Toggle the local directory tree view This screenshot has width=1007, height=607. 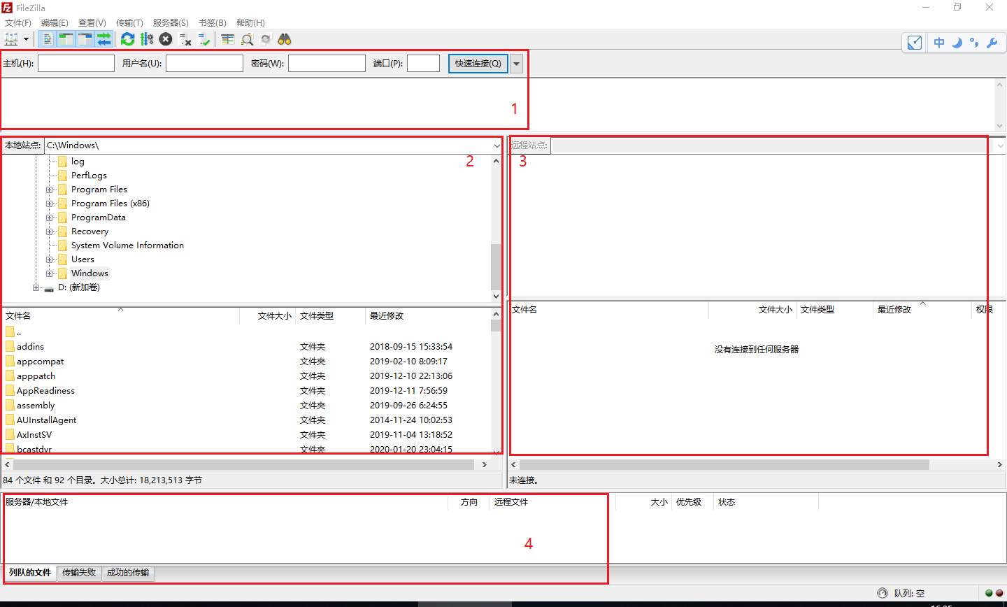66,39
